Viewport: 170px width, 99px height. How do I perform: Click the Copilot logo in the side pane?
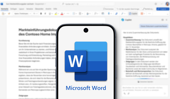tap(123, 20)
